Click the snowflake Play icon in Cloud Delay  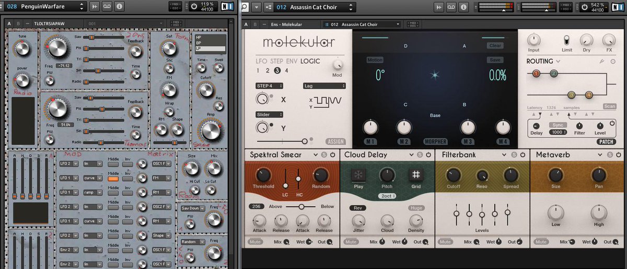tap(358, 175)
